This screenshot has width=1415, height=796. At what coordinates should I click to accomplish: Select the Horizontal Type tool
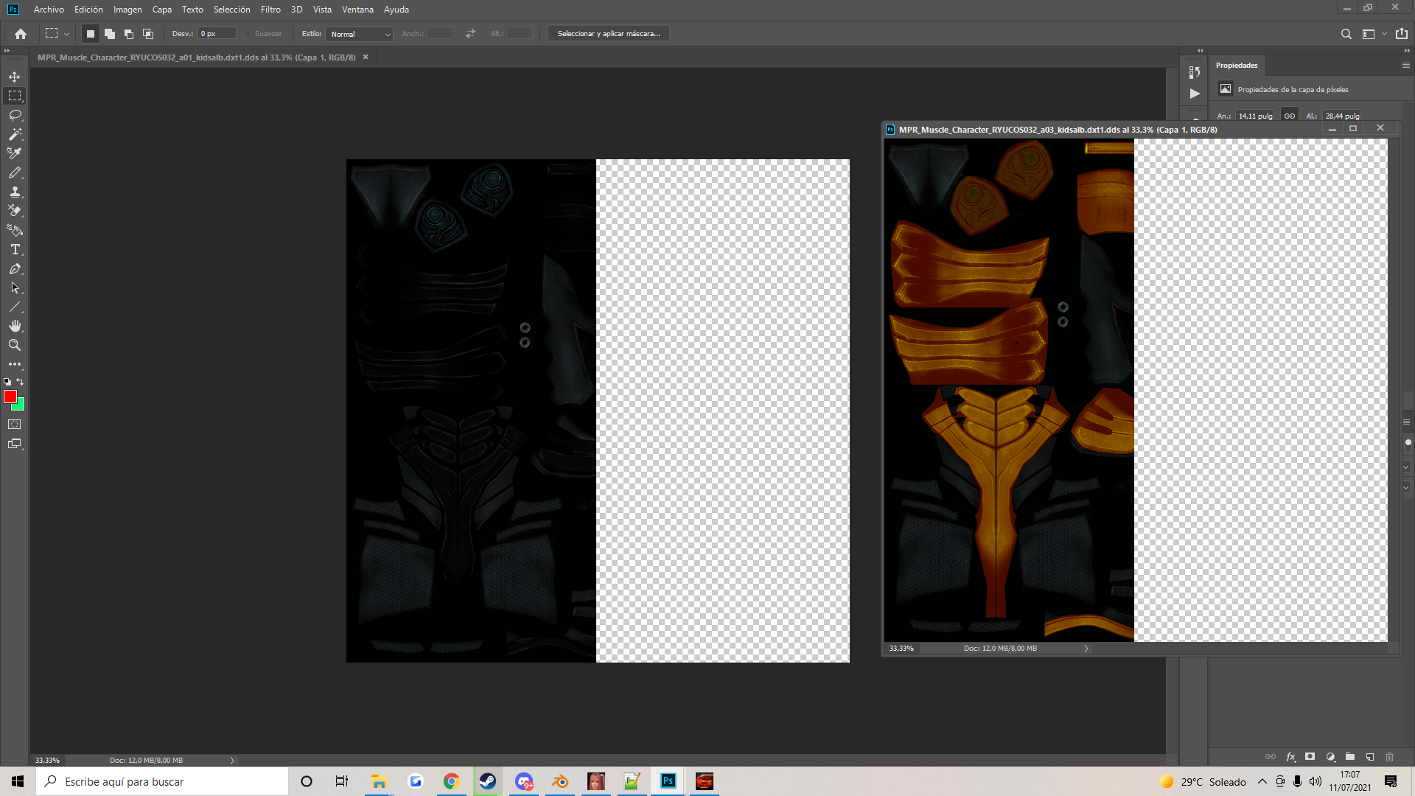point(15,249)
